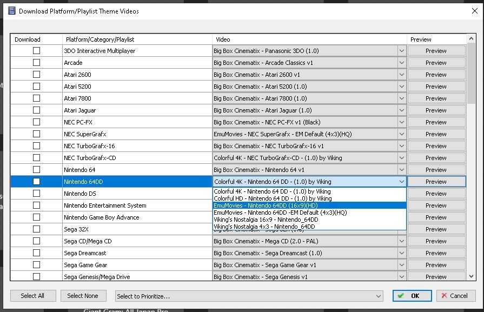484x312 pixels.
Task: Click the film strip icon in the title bar
Action: pos(12,11)
